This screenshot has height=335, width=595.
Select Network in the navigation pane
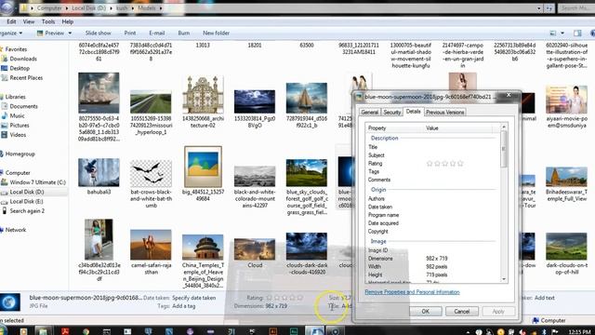[16, 230]
